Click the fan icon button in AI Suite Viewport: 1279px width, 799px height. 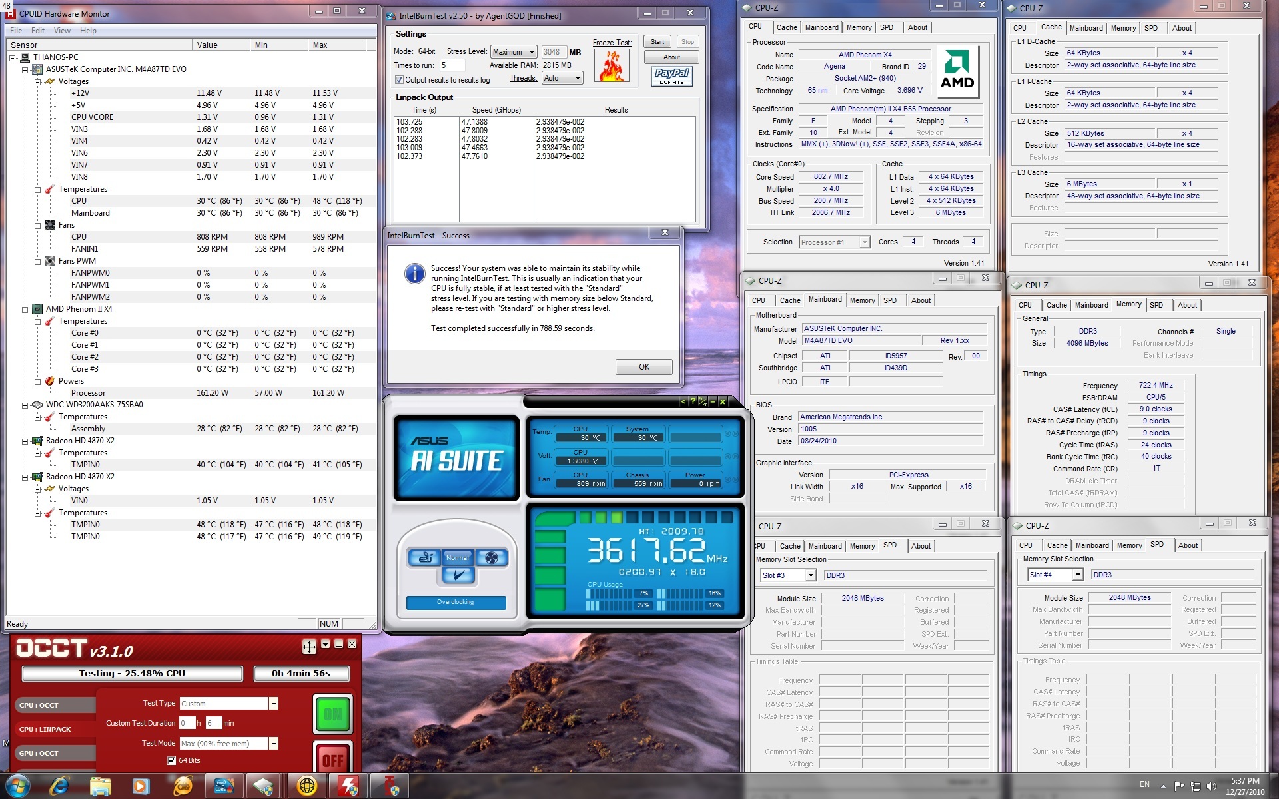[x=492, y=558]
